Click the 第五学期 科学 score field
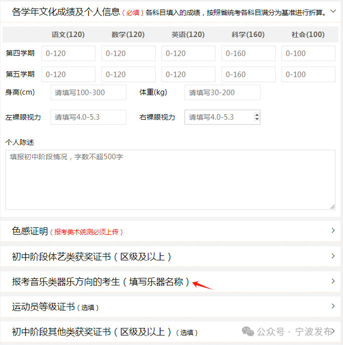The width and height of the screenshot is (343, 345). coord(248,75)
